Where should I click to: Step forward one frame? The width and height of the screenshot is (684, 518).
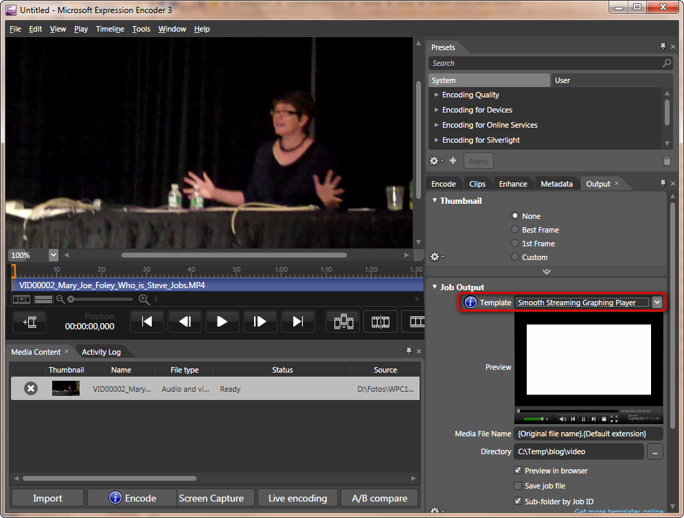(260, 322)
